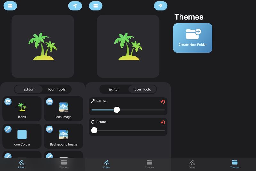Open Editor tab in middle screen bottom bar
Screen dimensions: 256x171
click(x=107, y=164)
